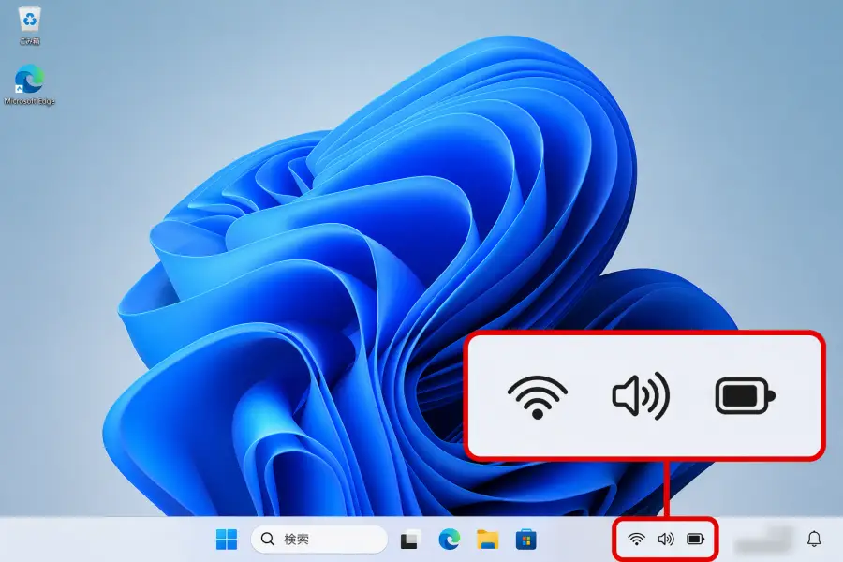Expand the notification center panel

click(x=814, y=540)
